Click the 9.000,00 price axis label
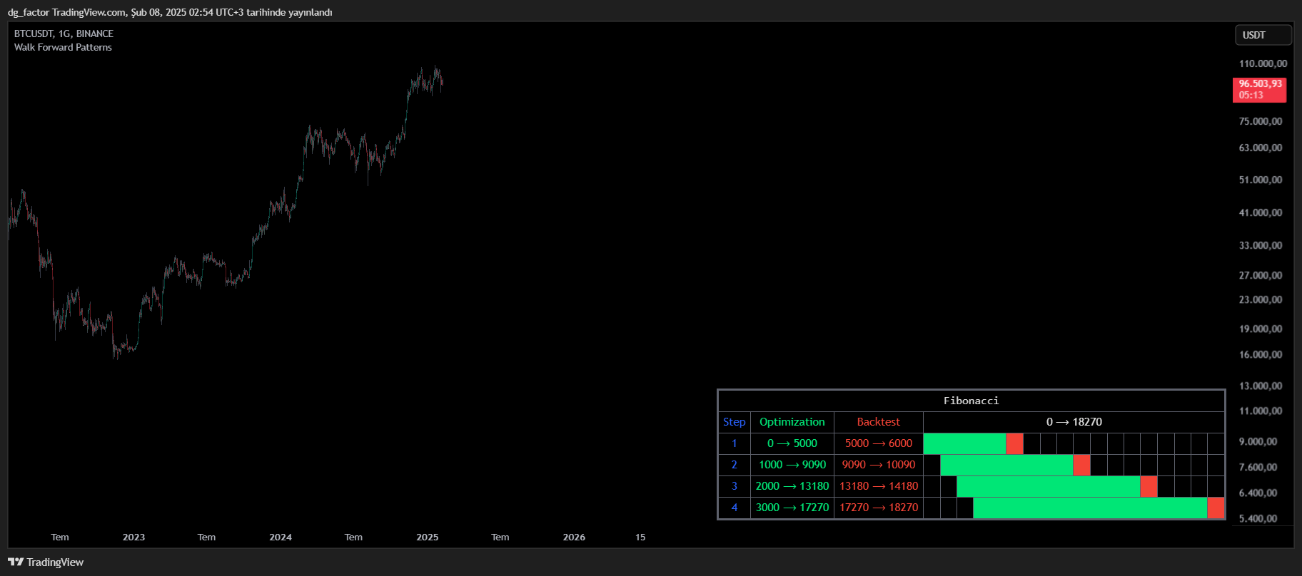The width and height of the screenshot is (1302, 576). click(1258, 441)
